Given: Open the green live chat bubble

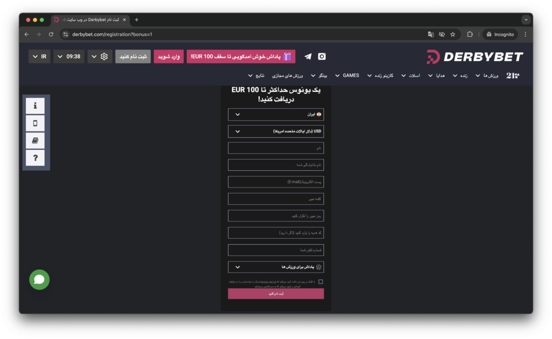Looking at the screenshot, I should [x=39, y=279].
